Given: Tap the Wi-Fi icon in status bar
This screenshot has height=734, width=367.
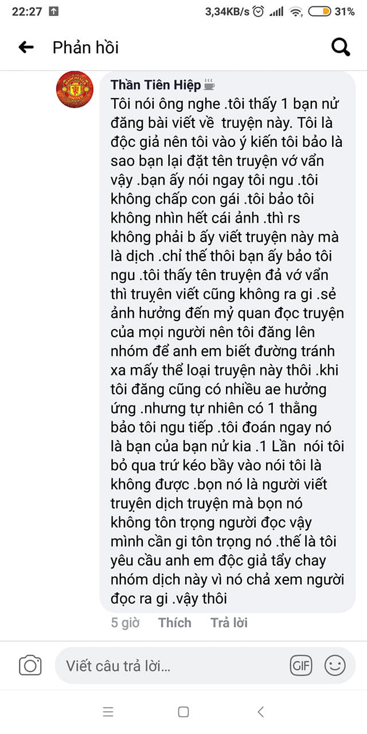Looking at the screenshot, I should pos(296,11).
